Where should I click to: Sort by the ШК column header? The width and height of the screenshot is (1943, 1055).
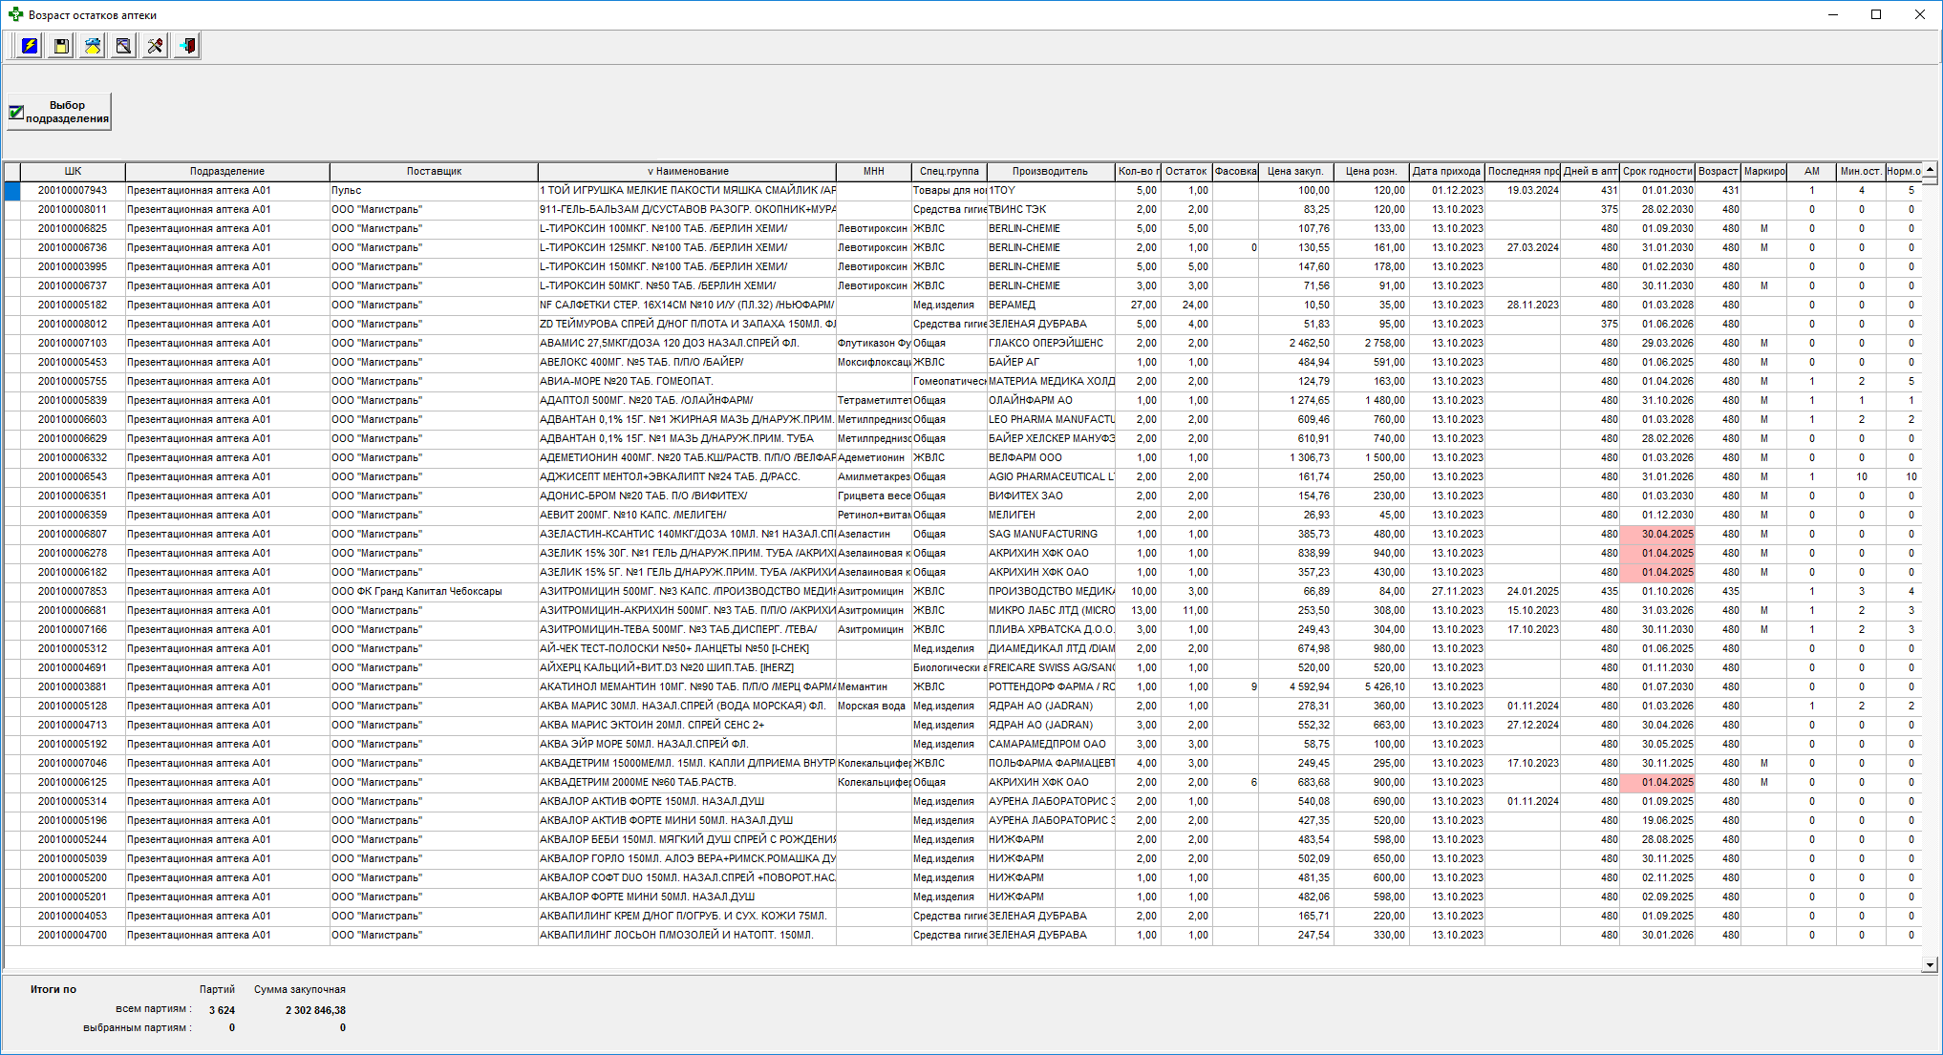click(x=73, y=172)
